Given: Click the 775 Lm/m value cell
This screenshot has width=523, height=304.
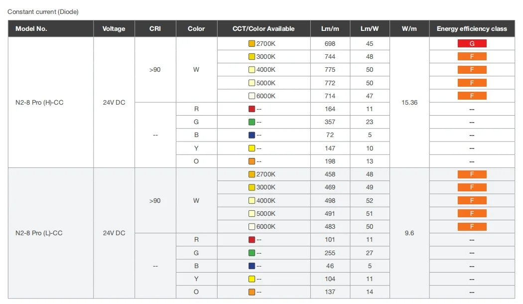Looking at the screenshot, I should point(330,70).
